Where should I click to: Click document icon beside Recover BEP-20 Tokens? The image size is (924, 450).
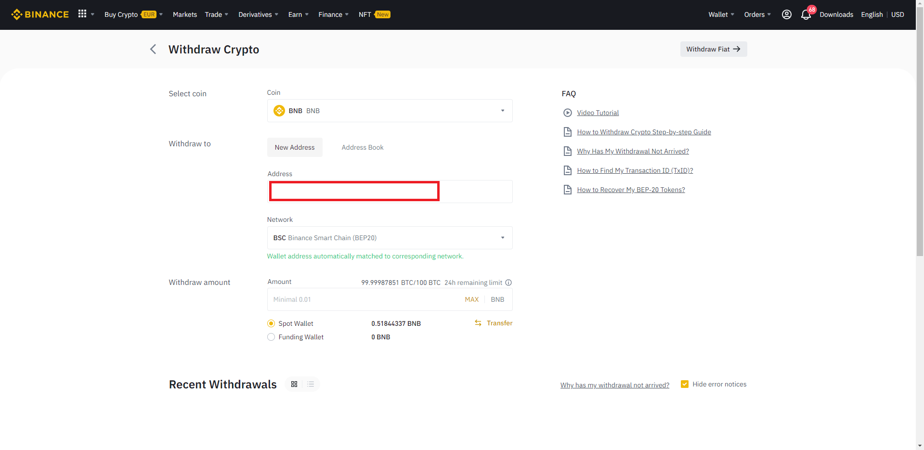(568, 190)
